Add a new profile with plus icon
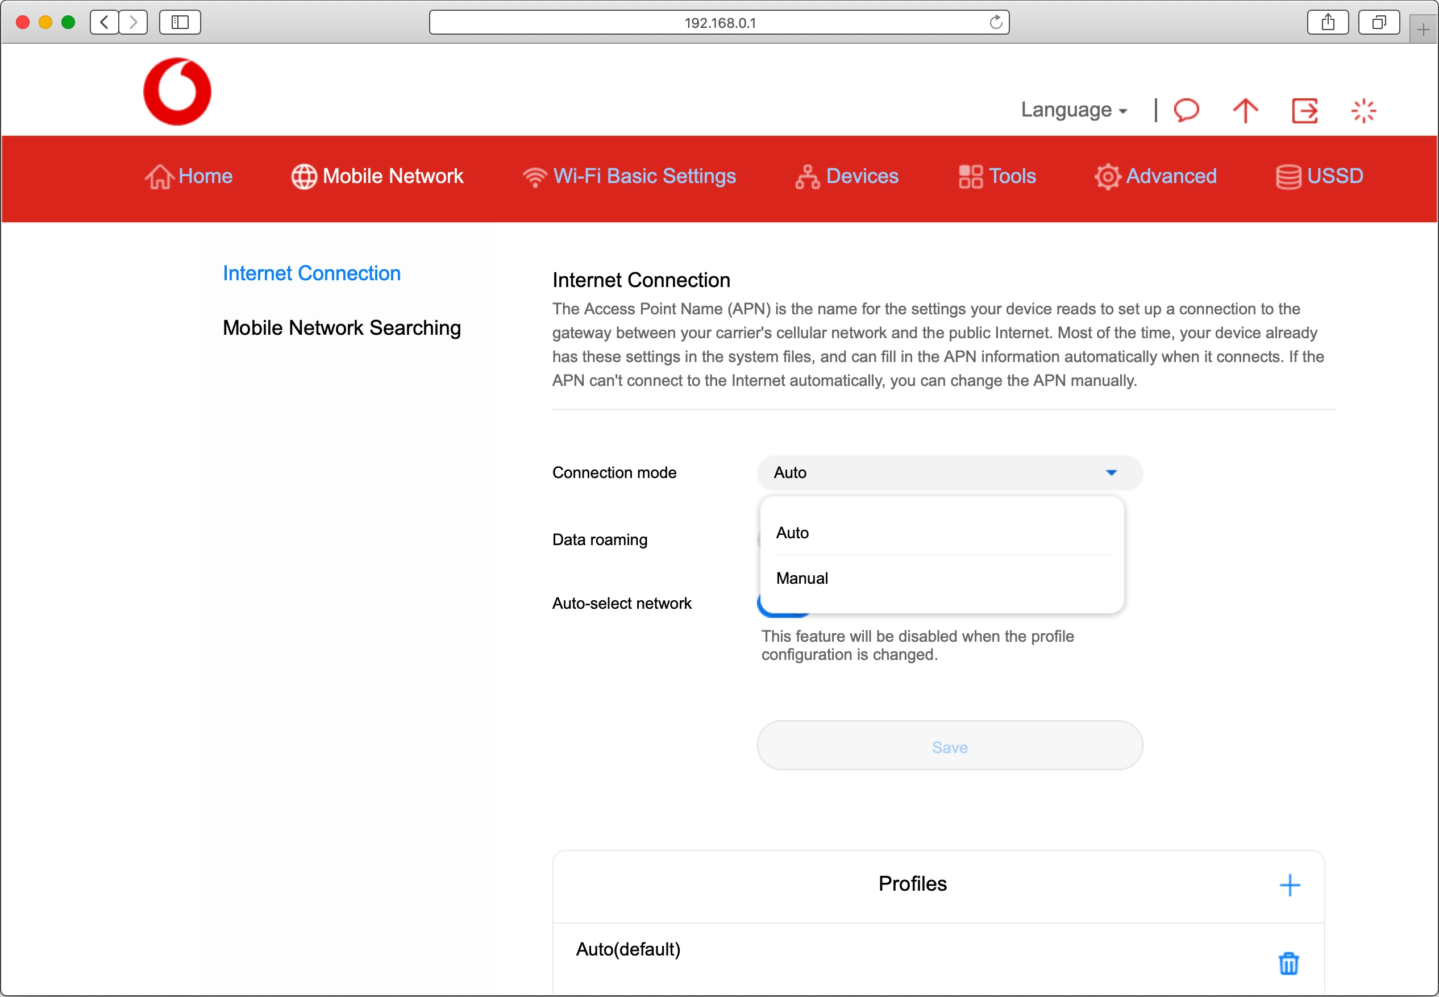 (x=1289, y=884)
